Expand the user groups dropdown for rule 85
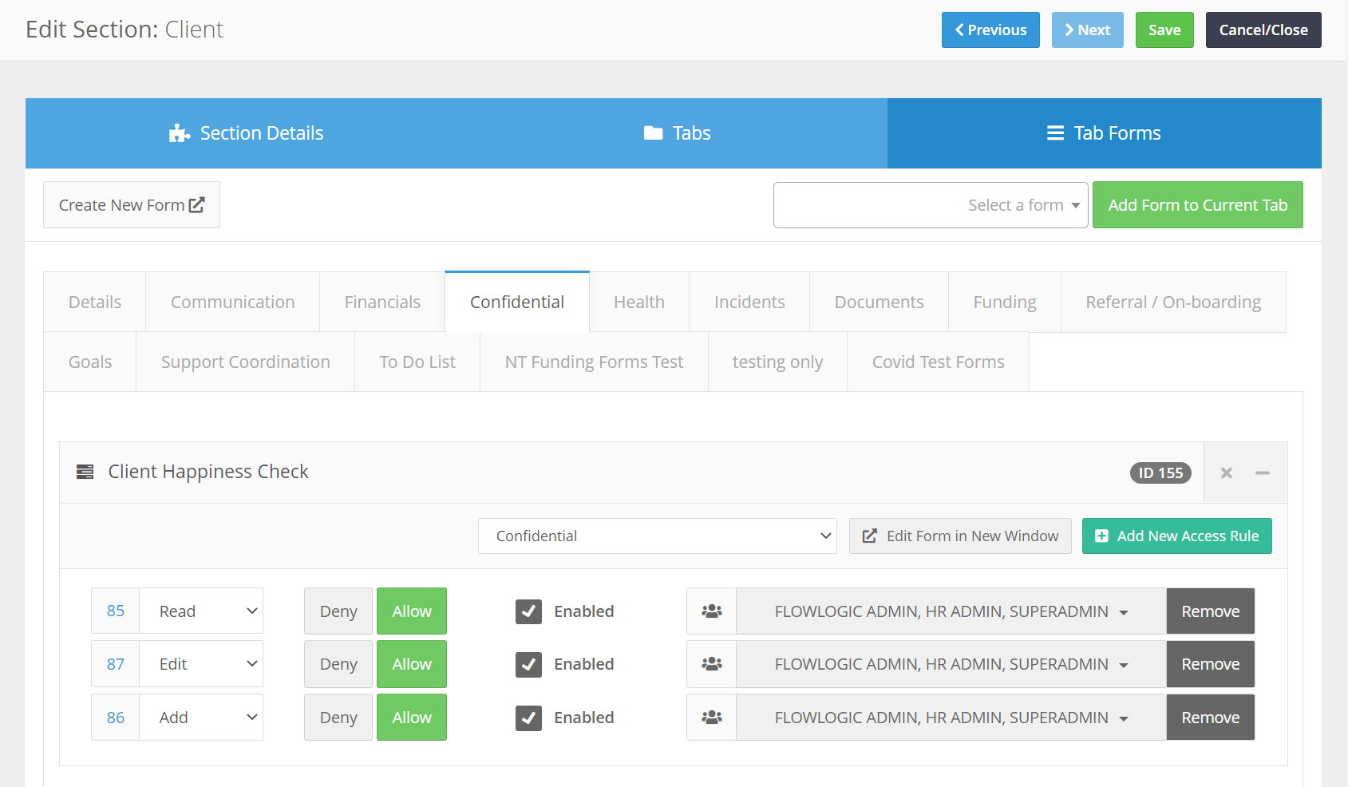Screen dimensions: 1348x787 [951, 611]
